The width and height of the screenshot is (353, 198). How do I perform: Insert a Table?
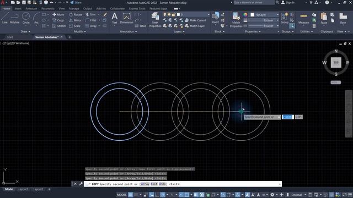pyautogui.click(x=141, y=26)
